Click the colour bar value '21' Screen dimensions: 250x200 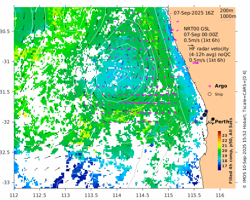click(x=224, y=146)
